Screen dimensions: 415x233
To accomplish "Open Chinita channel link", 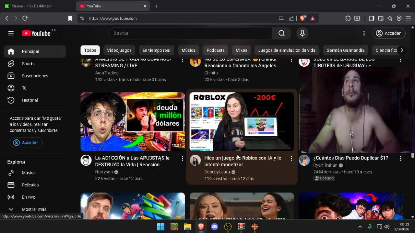I will click(211, 73).
